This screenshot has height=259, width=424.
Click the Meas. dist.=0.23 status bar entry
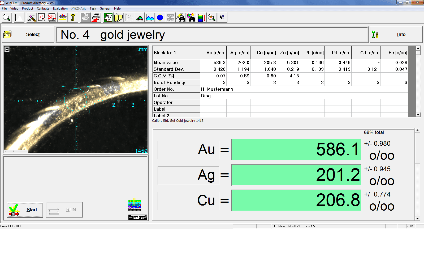(289, 226)
